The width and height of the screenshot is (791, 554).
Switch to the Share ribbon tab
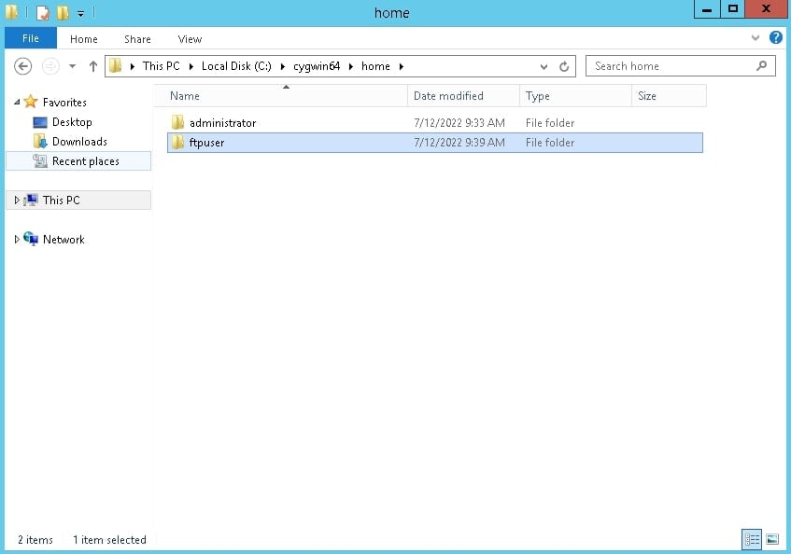click(x=137, y=39)
